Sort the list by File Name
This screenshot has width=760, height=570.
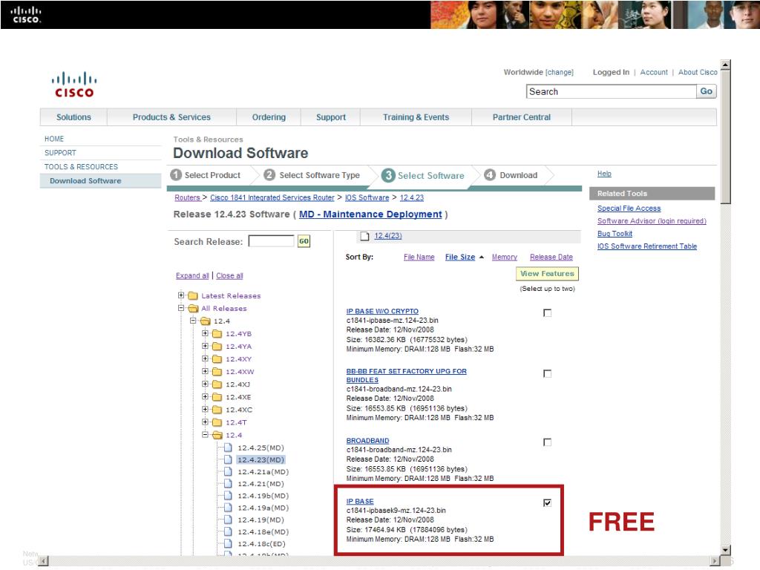point(419,257)
